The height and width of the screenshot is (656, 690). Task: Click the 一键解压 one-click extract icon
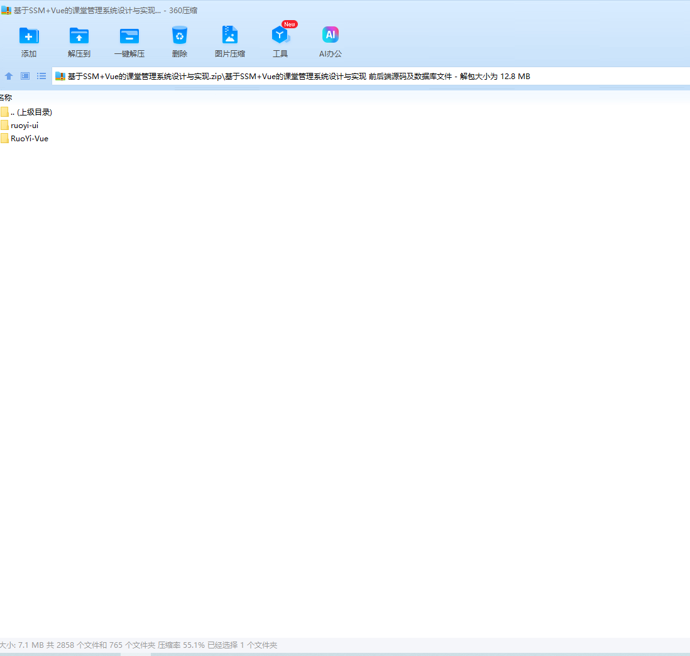coord(129,36)
